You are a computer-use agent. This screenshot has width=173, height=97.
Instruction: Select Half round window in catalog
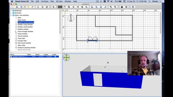pyautogui.click(x=24, y=43)
